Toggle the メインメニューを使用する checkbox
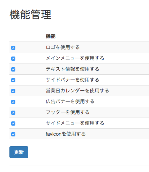 tap(13, 59)
